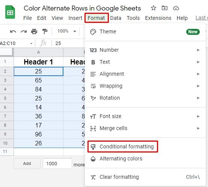This screenshot has width=208, height=187.
Task: Open the Name box dropdown arrow
Action: click(x=31, y=43)
